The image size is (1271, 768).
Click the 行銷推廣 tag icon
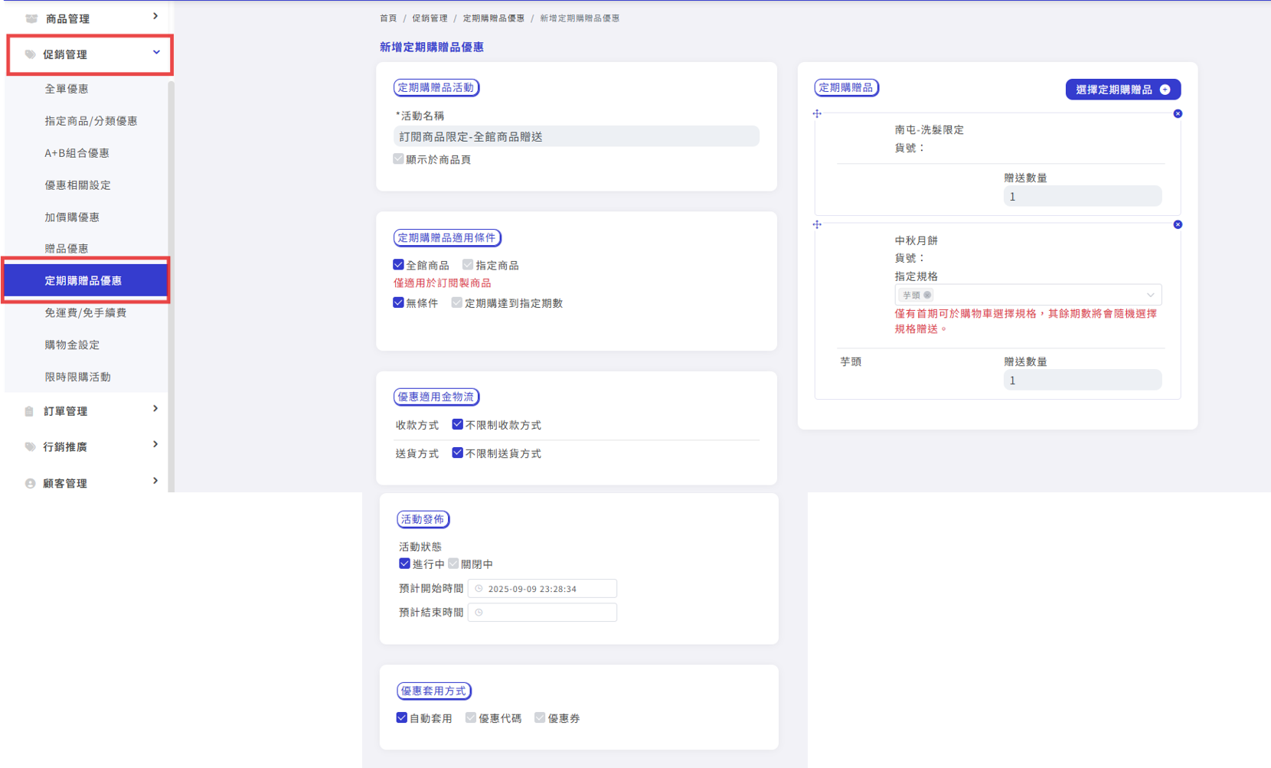point(30,446)
